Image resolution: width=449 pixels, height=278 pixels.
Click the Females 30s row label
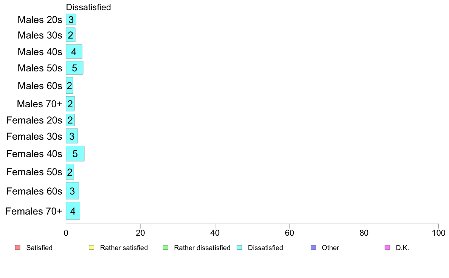34,137
